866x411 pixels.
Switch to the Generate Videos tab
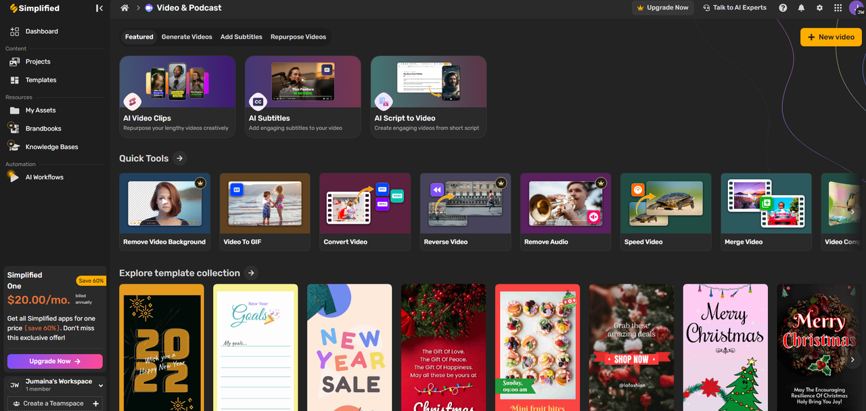click(187, 37)
